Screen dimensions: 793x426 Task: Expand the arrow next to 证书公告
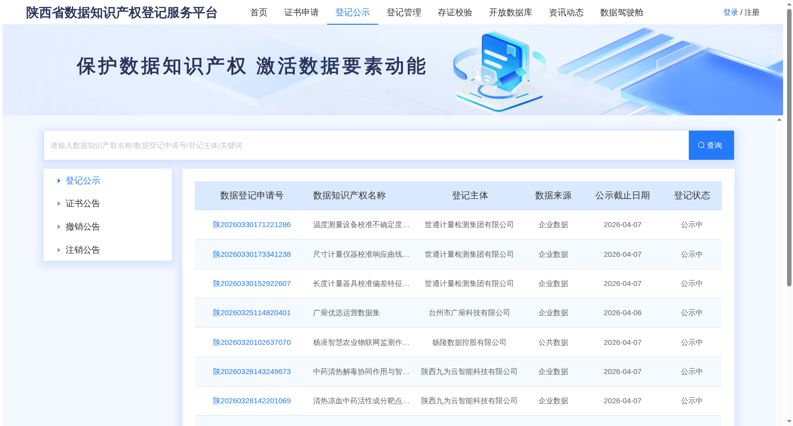click(x=59, y=203)
